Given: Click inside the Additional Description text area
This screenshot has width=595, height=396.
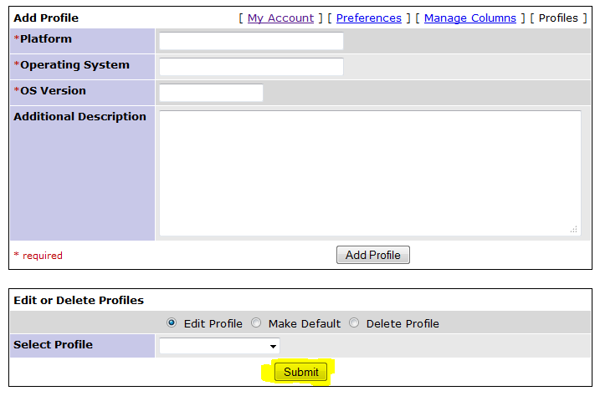Looking at the screenshot, I should tap(369, 172).
